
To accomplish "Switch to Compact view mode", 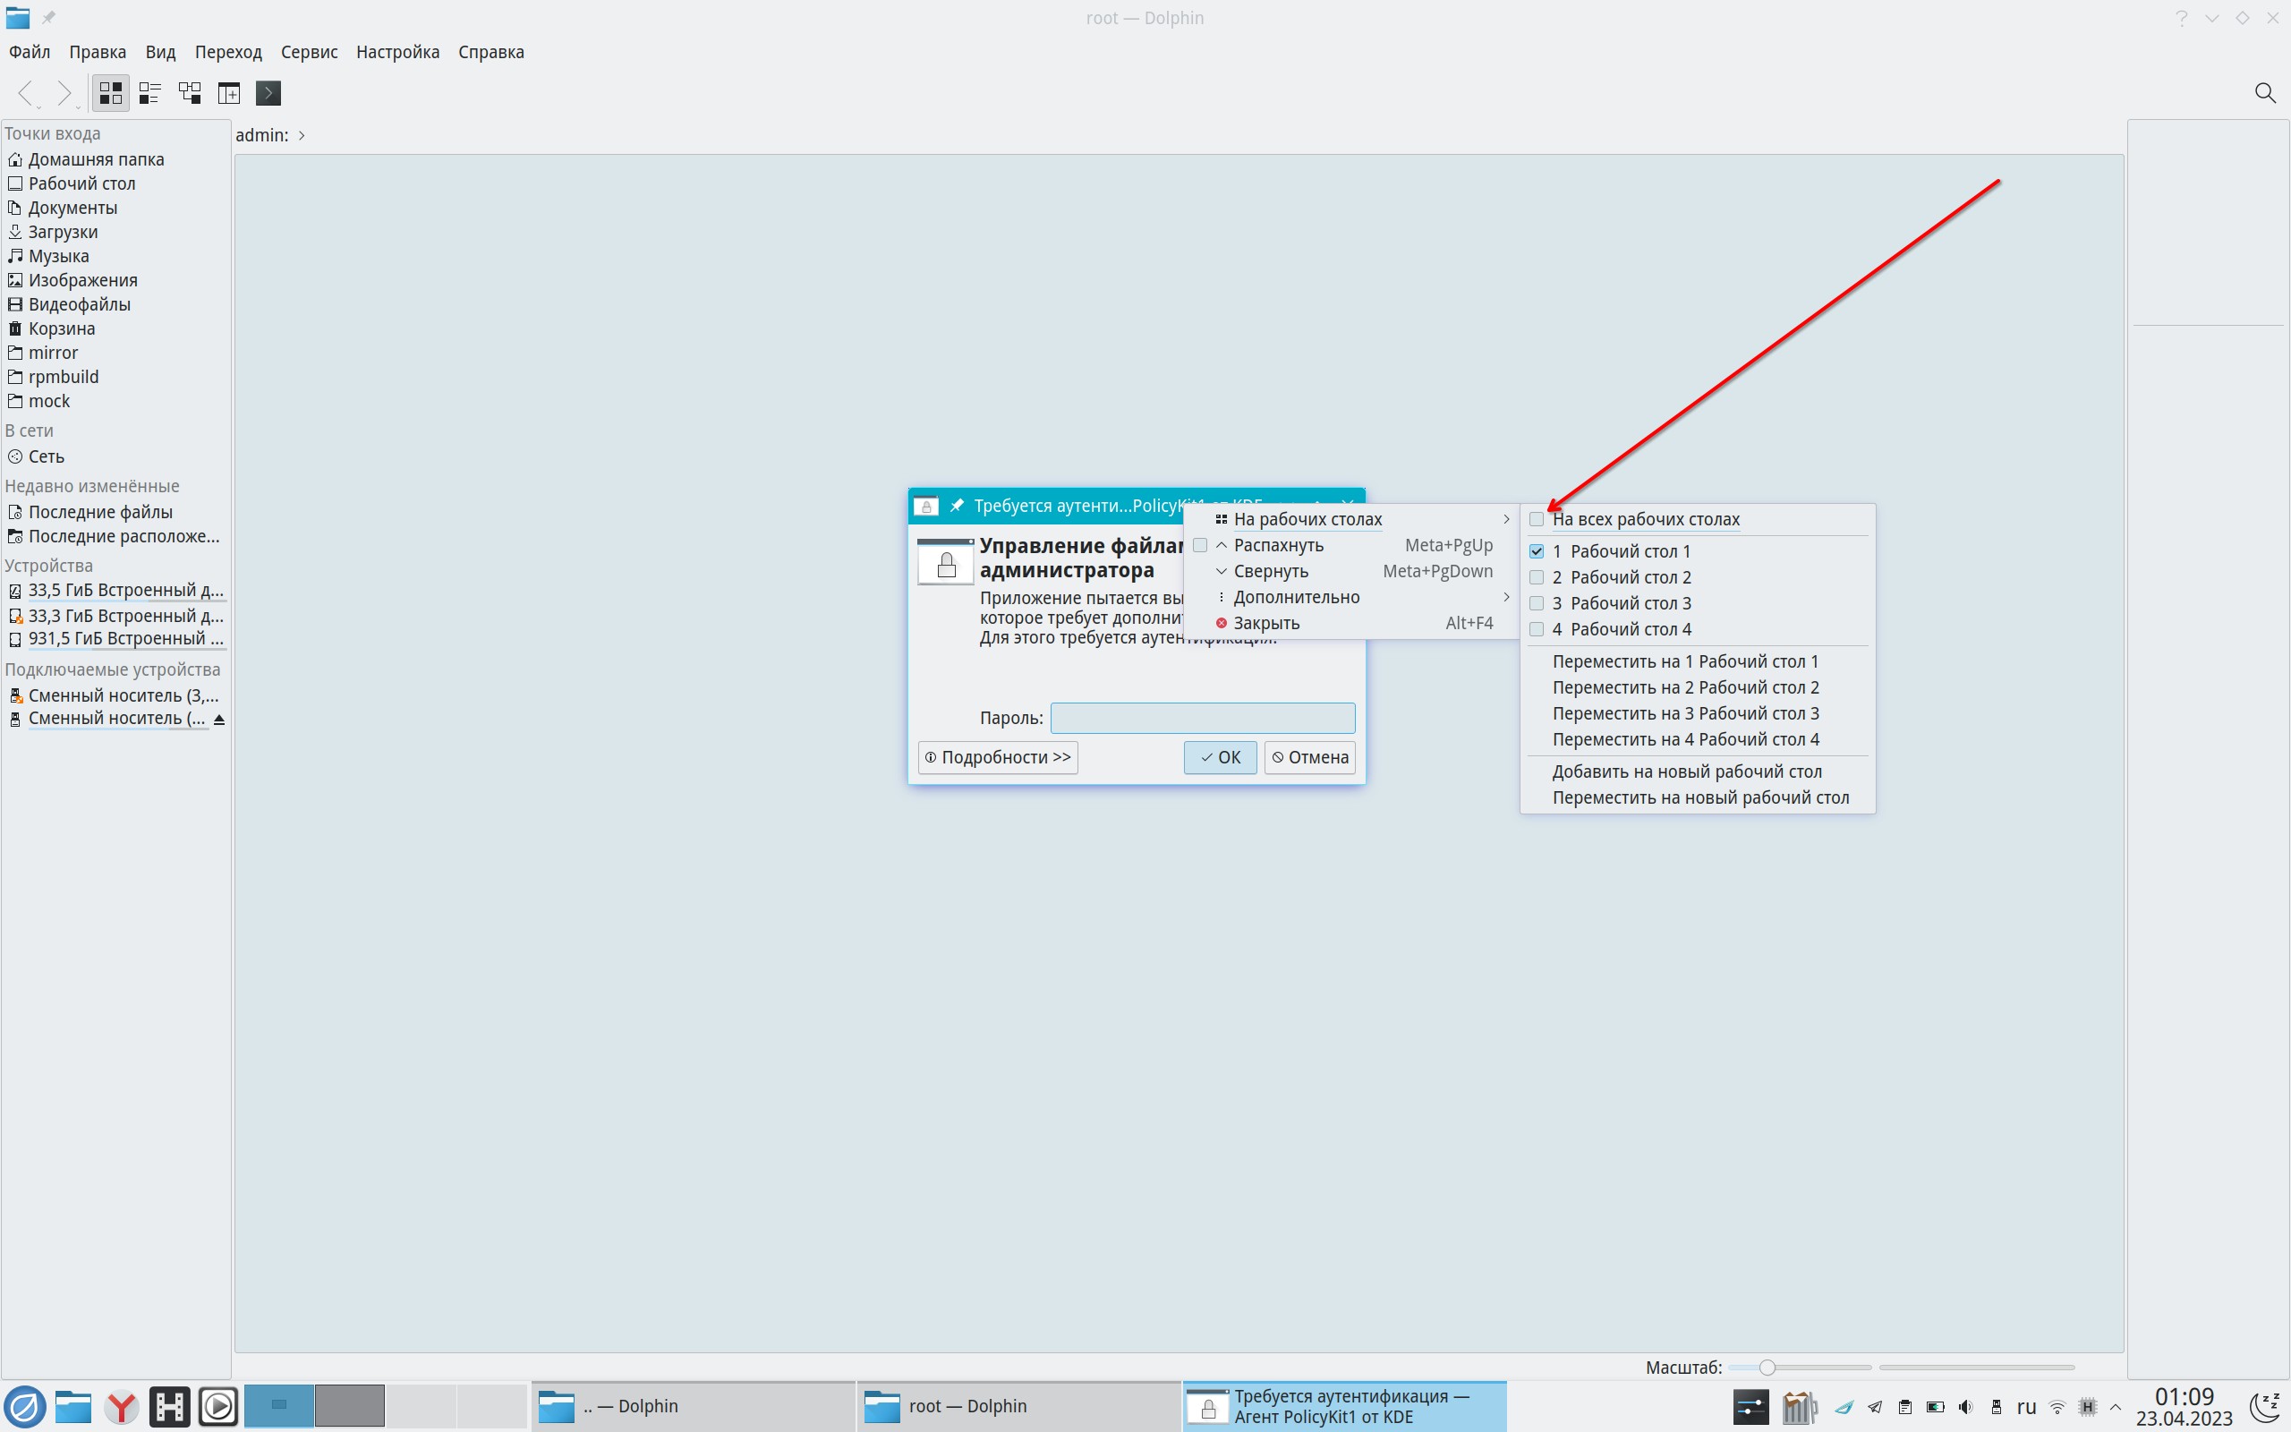I will coord(149,93).
